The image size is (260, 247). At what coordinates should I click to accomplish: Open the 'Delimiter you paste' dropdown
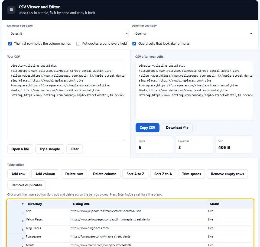point(68,34)
